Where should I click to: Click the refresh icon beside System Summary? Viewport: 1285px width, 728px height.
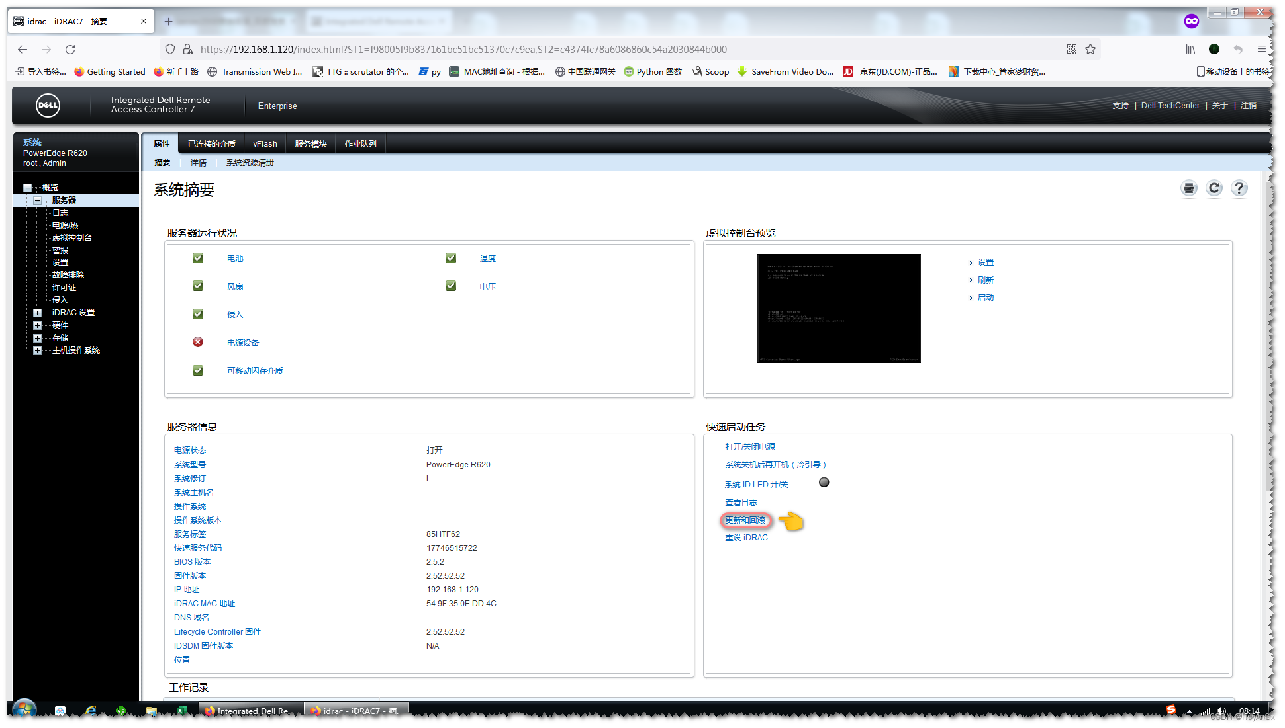pos(1214,188)
